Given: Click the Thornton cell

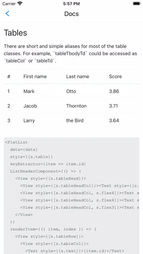Looking at the screenshot, I should (76, 106).
